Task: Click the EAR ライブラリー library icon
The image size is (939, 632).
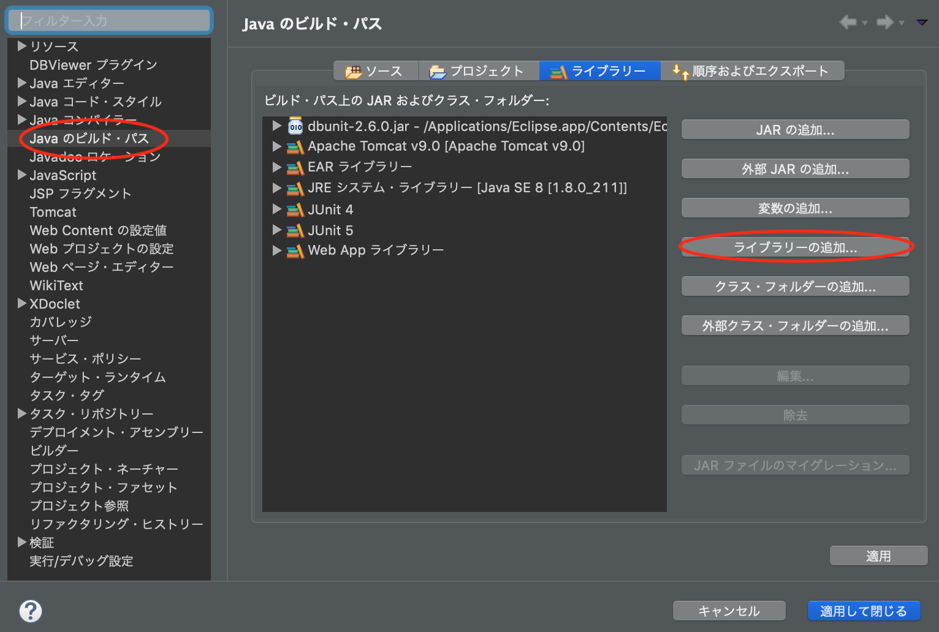Action: point(295,168)
